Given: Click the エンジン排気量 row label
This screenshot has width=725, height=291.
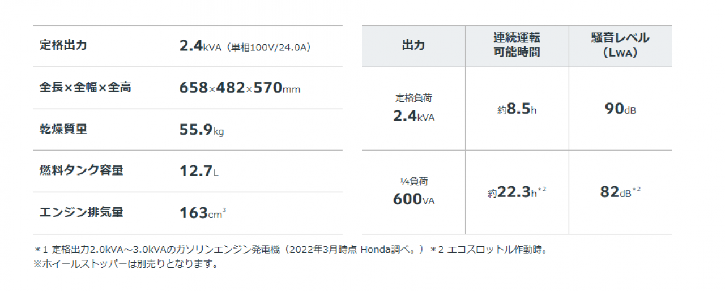Looking at the screenshot, I should click(82, 212).
